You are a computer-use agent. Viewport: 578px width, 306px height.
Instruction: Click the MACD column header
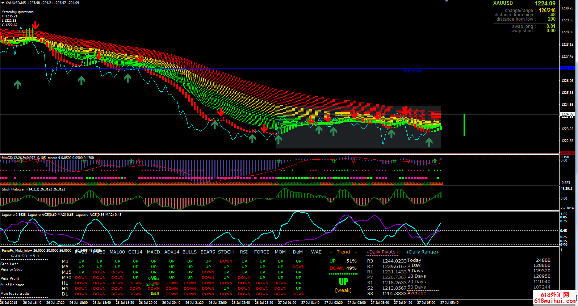(154, 252)
